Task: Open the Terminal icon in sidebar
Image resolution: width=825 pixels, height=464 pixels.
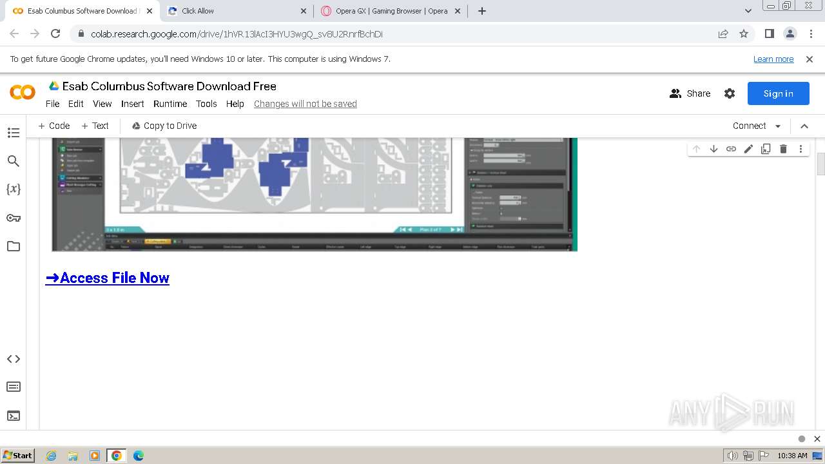Action: 13,416
